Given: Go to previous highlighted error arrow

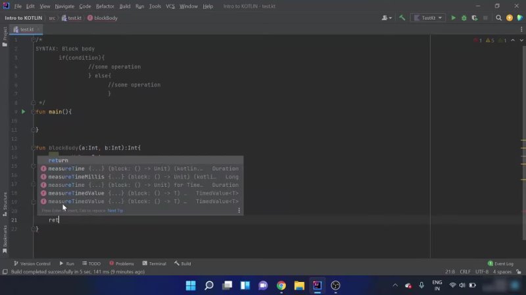Looking at the screenshot, I should point(513,41).
